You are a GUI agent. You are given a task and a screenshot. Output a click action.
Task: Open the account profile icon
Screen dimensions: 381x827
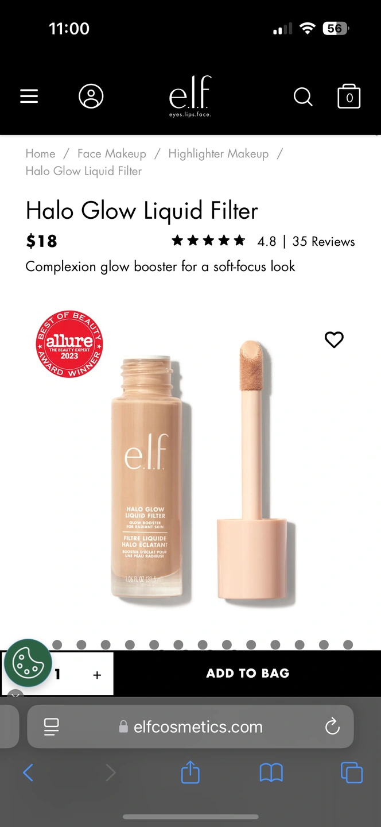[x=91, y=96]
